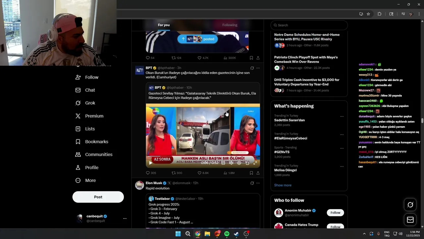This screenshot has height=239, width=424.
Task: Open more options on Elon Musk post
Action: click(258, 183)
